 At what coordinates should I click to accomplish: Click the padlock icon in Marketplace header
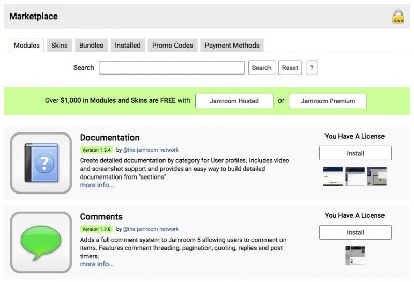tap(397, 17)
